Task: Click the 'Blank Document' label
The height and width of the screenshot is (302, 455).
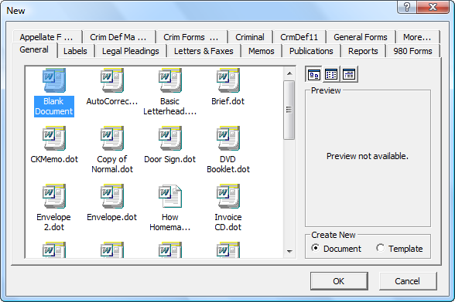Action: pyautogui.click(x=54, y=107)
